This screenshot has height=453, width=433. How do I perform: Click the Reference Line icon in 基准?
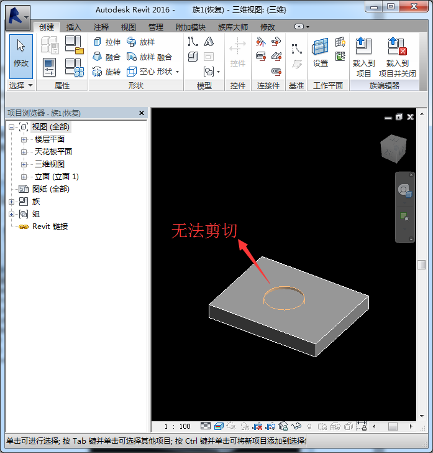coord(296,49)
